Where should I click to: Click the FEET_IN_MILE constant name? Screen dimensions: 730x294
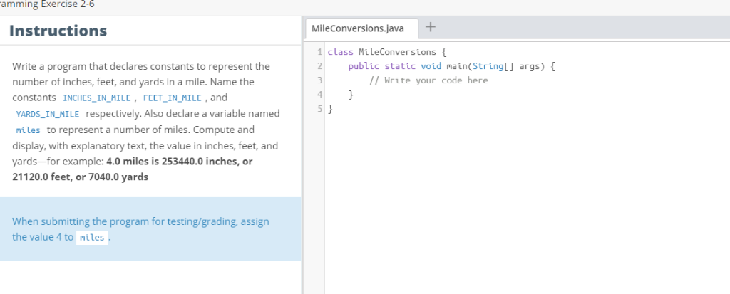click(x=173, y=98)
